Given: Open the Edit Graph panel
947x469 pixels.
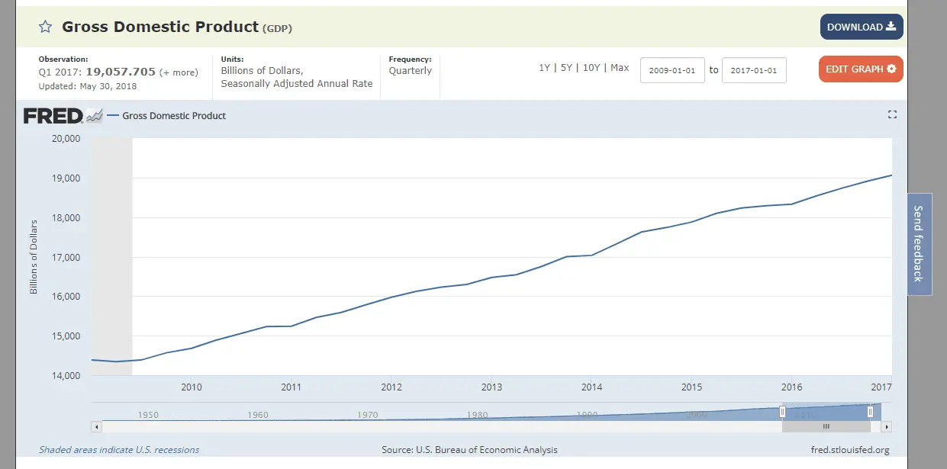Looking at the screenshot, I should 860,69.
